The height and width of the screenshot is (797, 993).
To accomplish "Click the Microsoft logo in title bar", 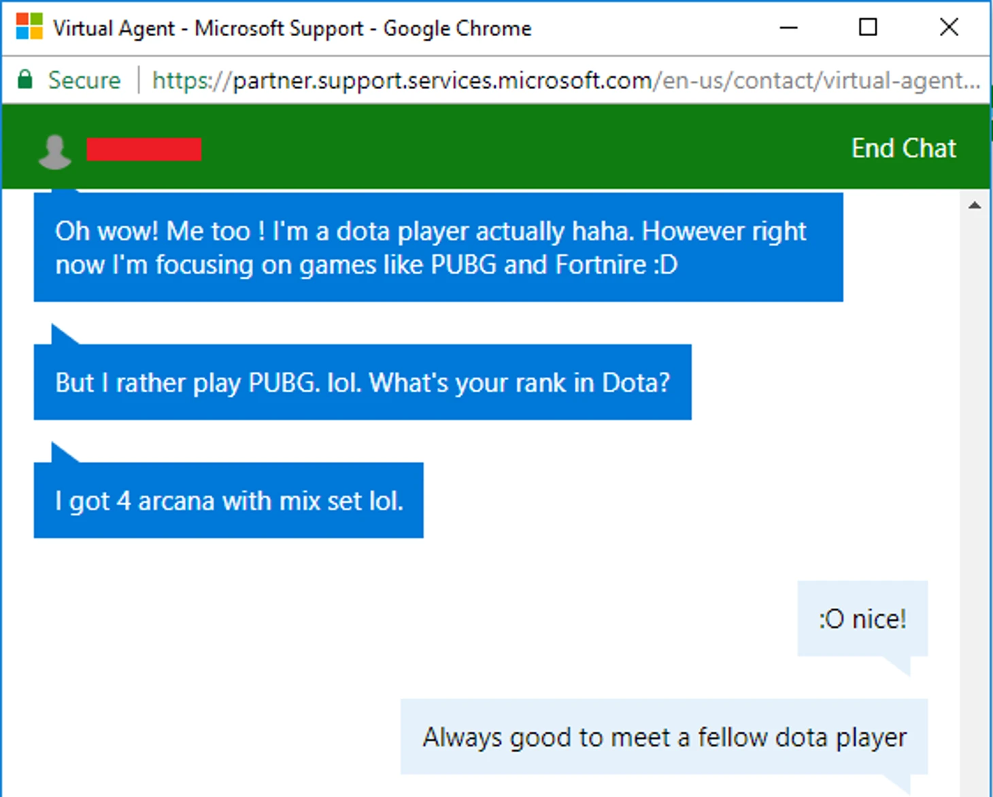I will 29,27.
